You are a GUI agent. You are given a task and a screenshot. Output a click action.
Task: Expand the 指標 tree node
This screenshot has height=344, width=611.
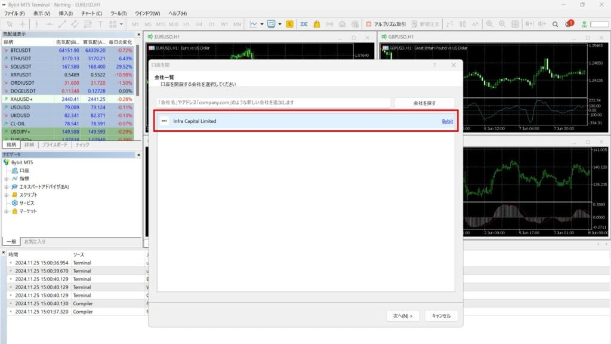[6, 179]
